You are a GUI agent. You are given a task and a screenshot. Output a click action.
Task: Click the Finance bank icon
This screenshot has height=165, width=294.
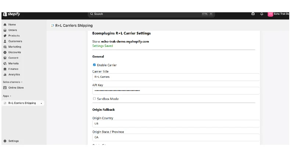pos(5,69)
